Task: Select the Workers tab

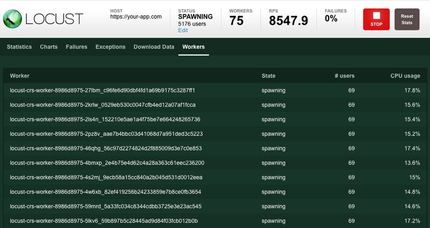Action: [193, 47]
